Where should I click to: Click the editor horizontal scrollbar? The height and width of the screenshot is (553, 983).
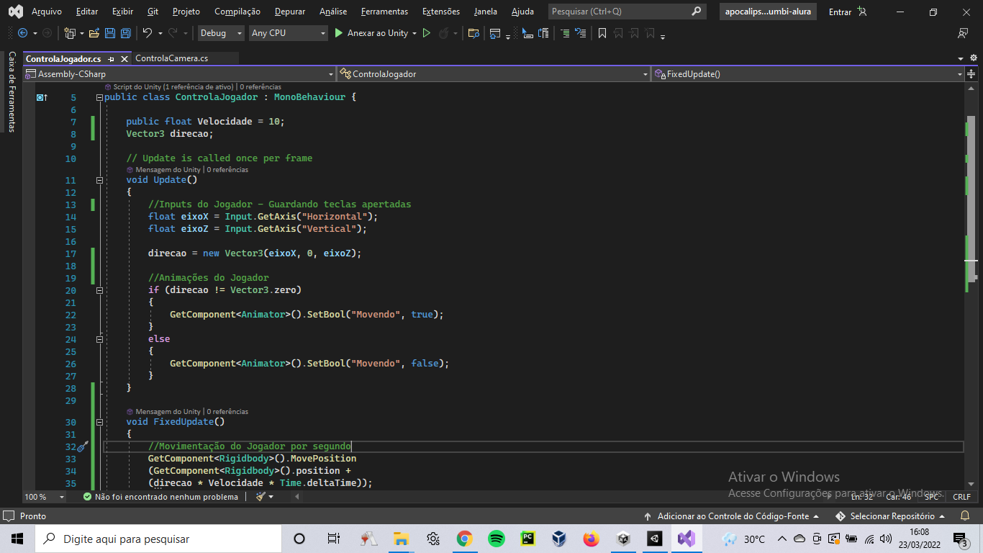(x=561, y=497)
